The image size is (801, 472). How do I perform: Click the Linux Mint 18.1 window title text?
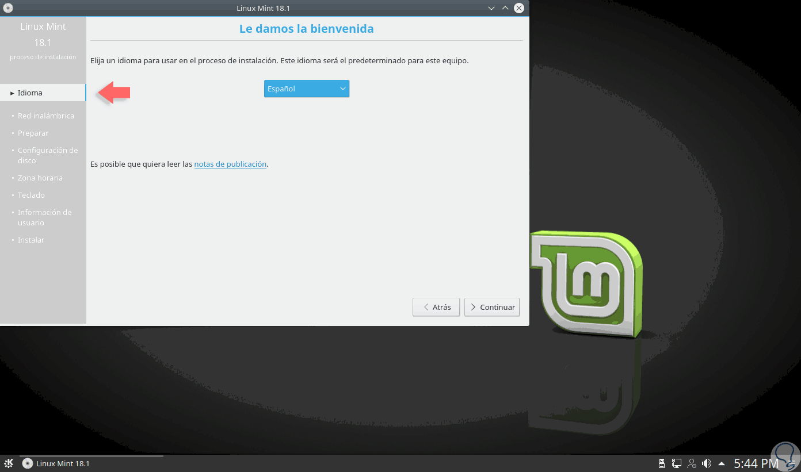tap(263, 8)
